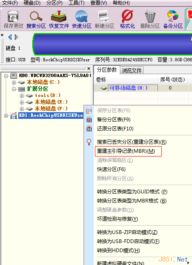Expand the RD1 RockChip disk node
This screenshot has height=265, width=192.
click(6, 116)
